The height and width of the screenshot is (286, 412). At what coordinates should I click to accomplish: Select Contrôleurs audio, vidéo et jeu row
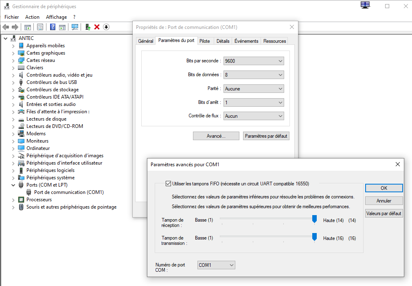(59, 75)
